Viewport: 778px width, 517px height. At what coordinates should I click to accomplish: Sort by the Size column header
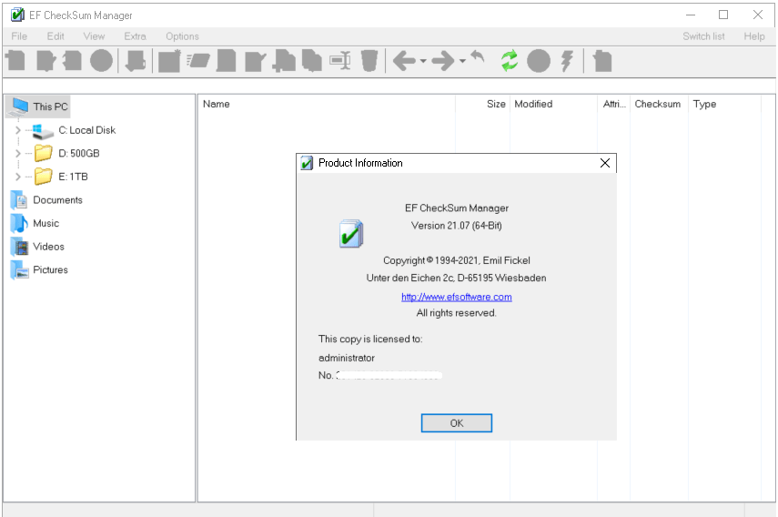click(482, 104)
